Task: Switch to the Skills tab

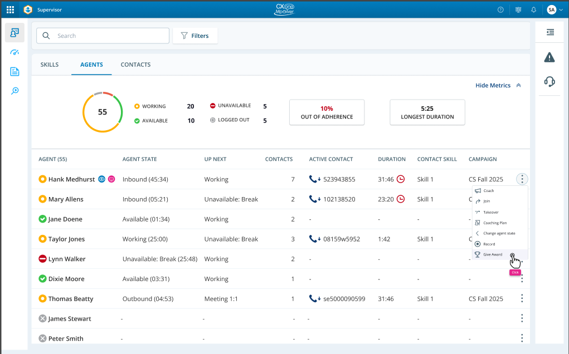Action: (x=50, y=65)
